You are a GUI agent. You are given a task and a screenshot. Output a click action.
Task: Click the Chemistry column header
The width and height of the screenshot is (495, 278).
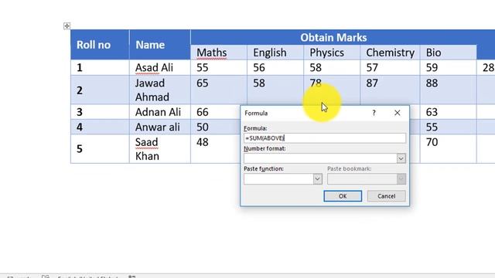pyautogui.click(x=390, y=53)
